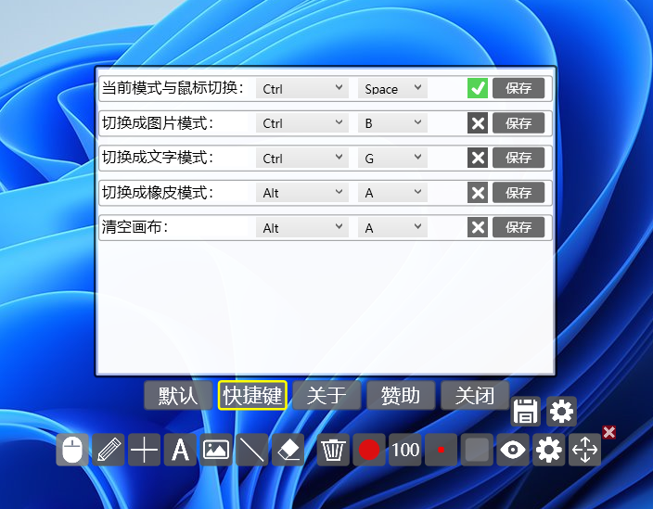The height and width of the screenshot is (509, 653).
Task: Toggle the X box for 切换成橡皮模式
Action: pyautogui.click(x=478, y=193)
